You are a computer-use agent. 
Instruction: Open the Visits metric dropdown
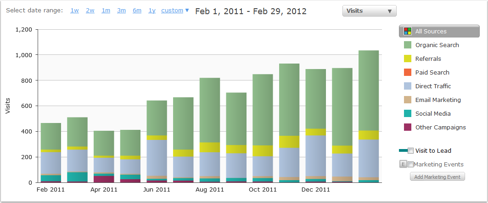(369, 11)
